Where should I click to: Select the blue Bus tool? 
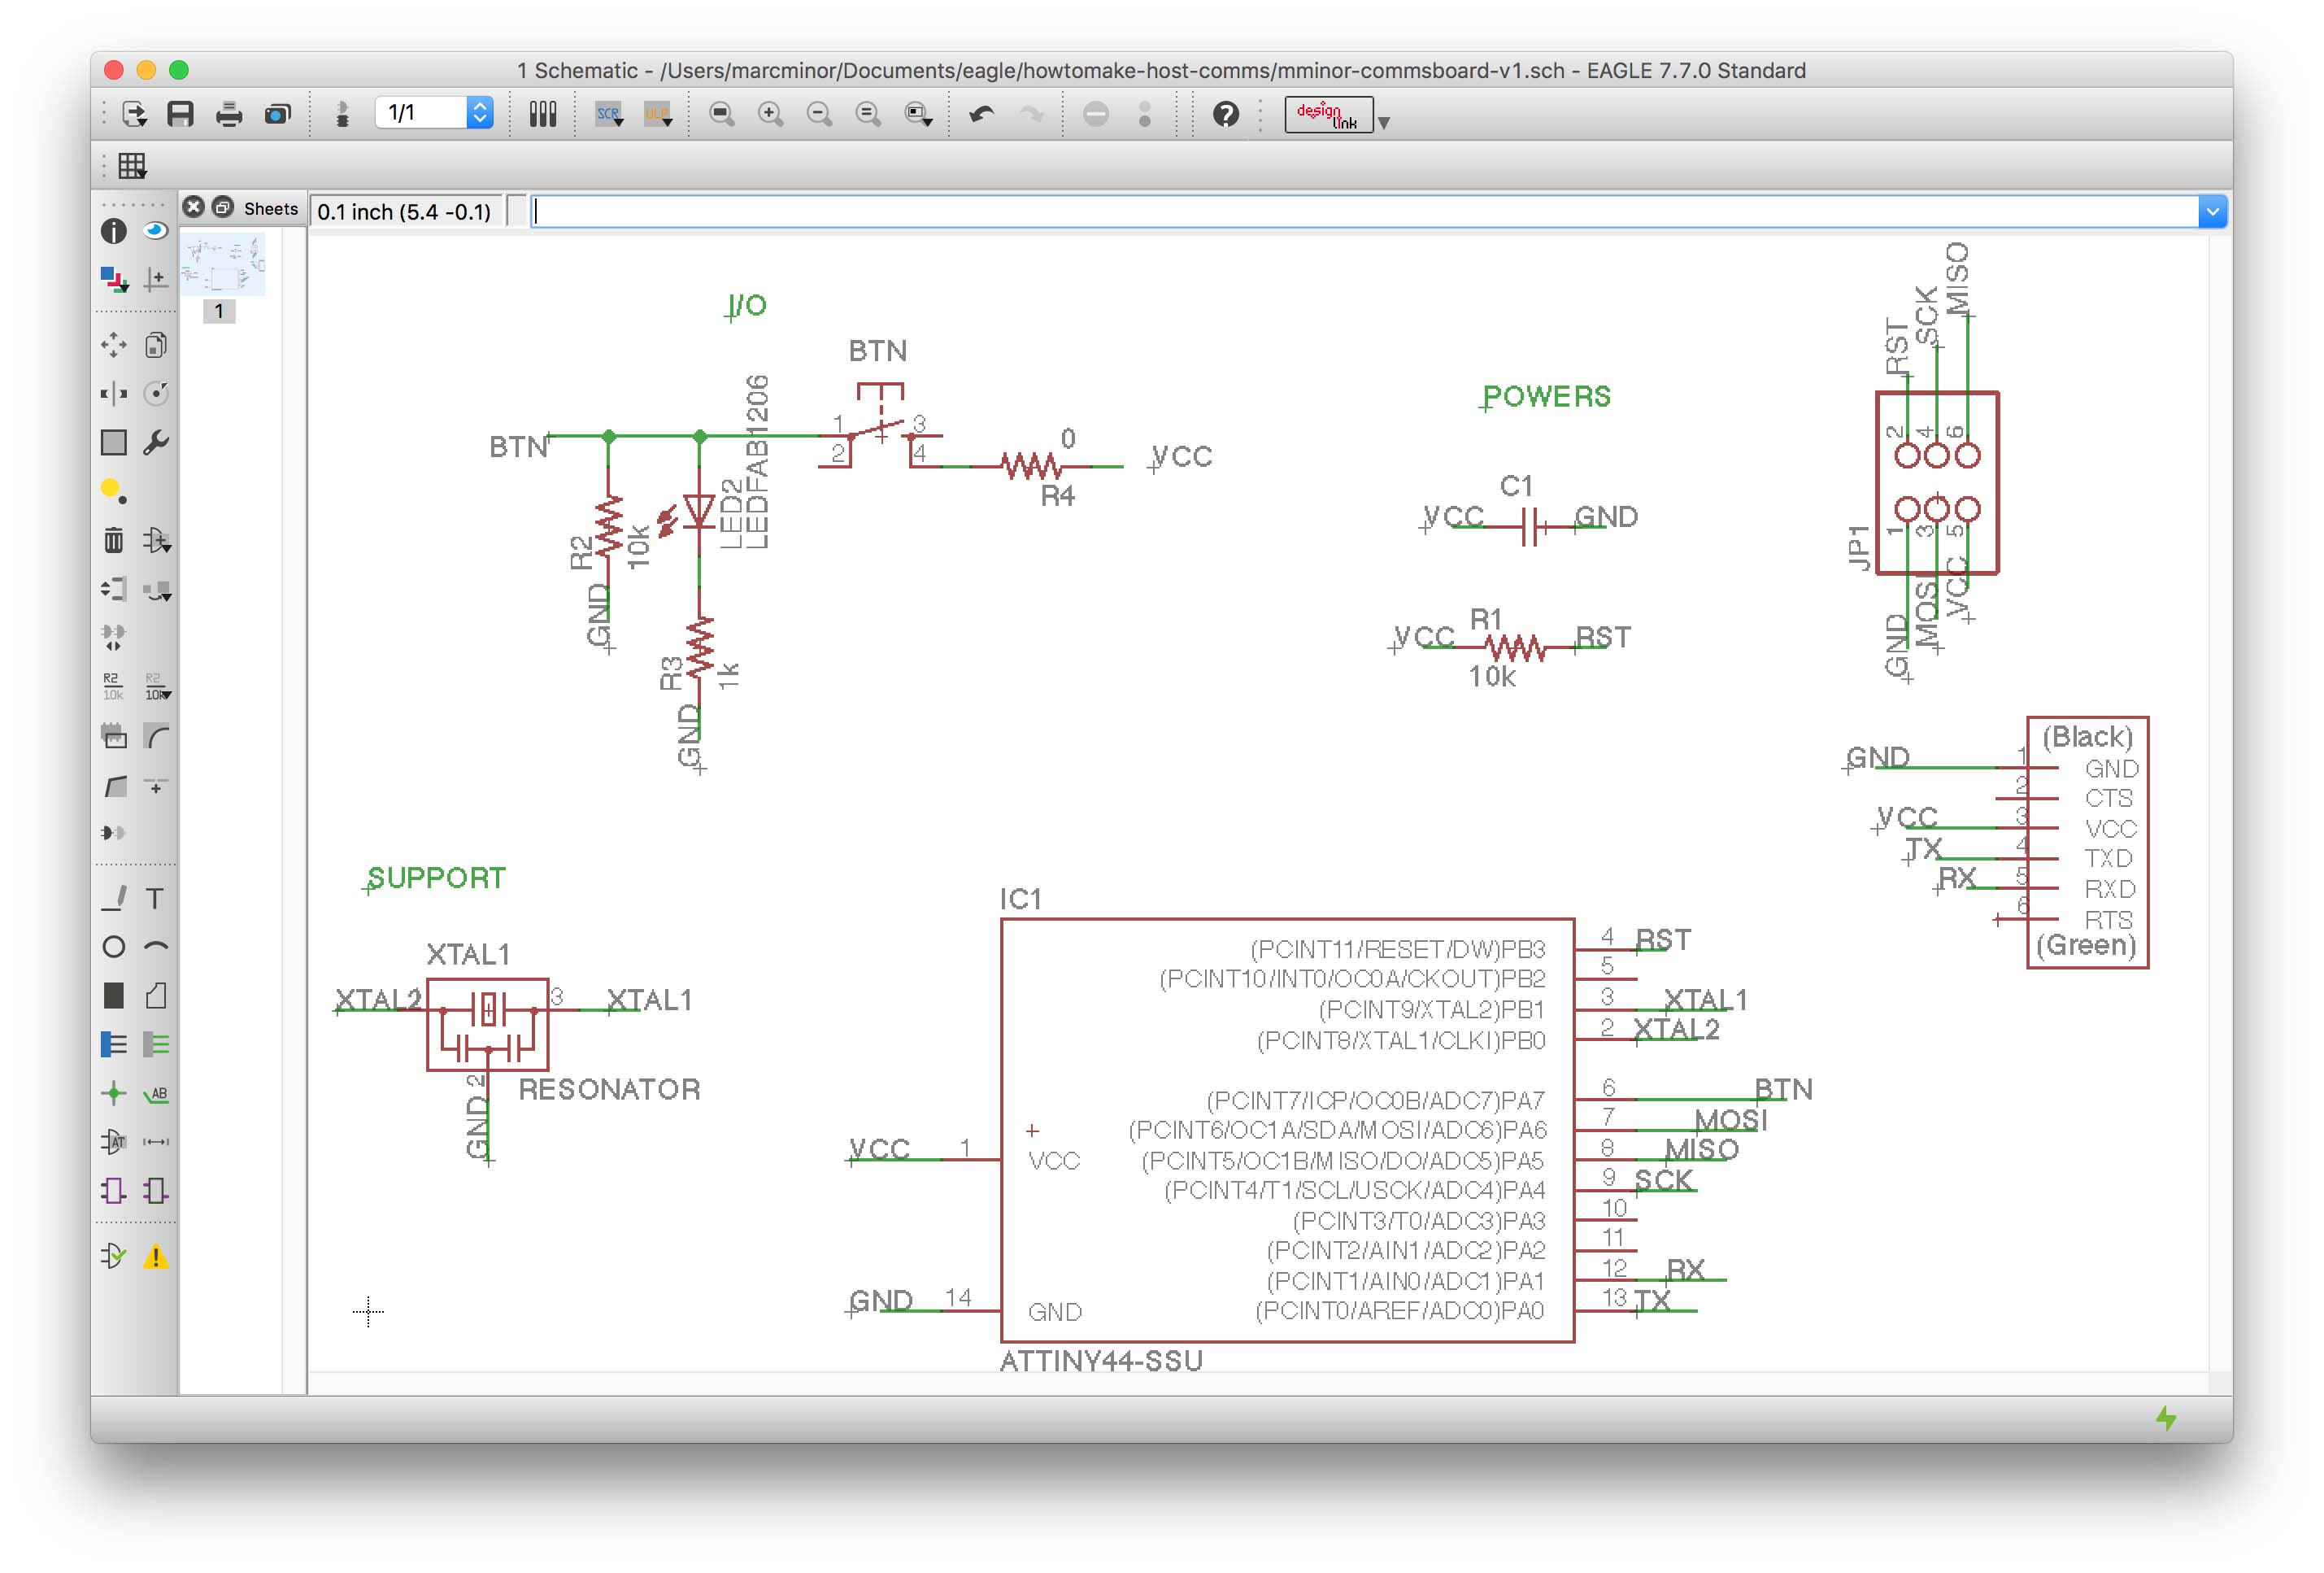point(114,1045)
